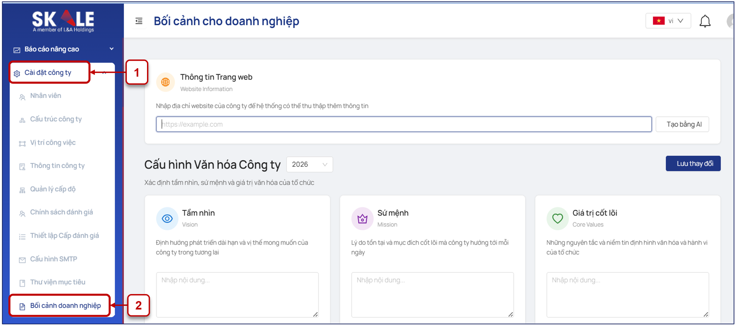Click the Thiết lập Cấp đánh giá list icon
The image size is (735, 326).
pyautogui.click(x=22, y=237)
